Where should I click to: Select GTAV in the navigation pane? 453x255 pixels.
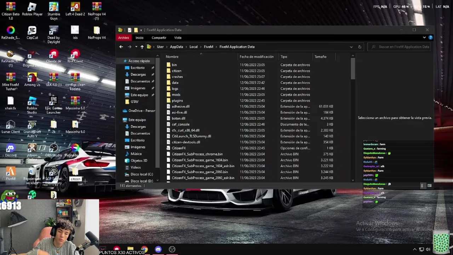click(x=134, y=102)
